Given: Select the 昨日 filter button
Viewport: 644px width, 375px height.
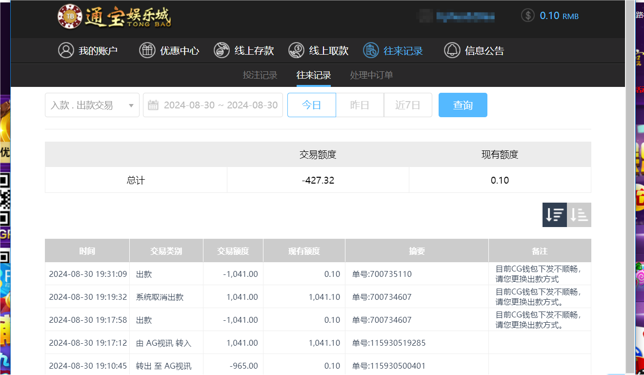Looking at the screenshot, I should [x=360, y=104].
